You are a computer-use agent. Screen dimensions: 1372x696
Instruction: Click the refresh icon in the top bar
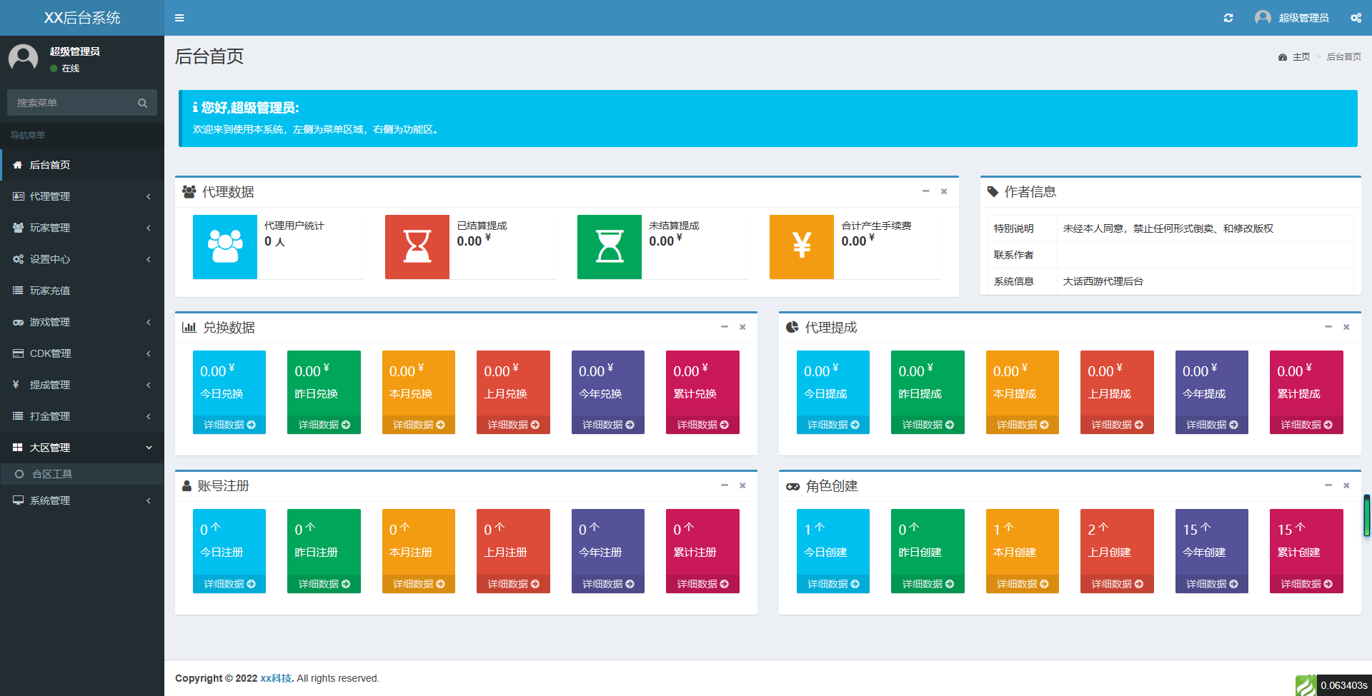tap(1228, 18)
